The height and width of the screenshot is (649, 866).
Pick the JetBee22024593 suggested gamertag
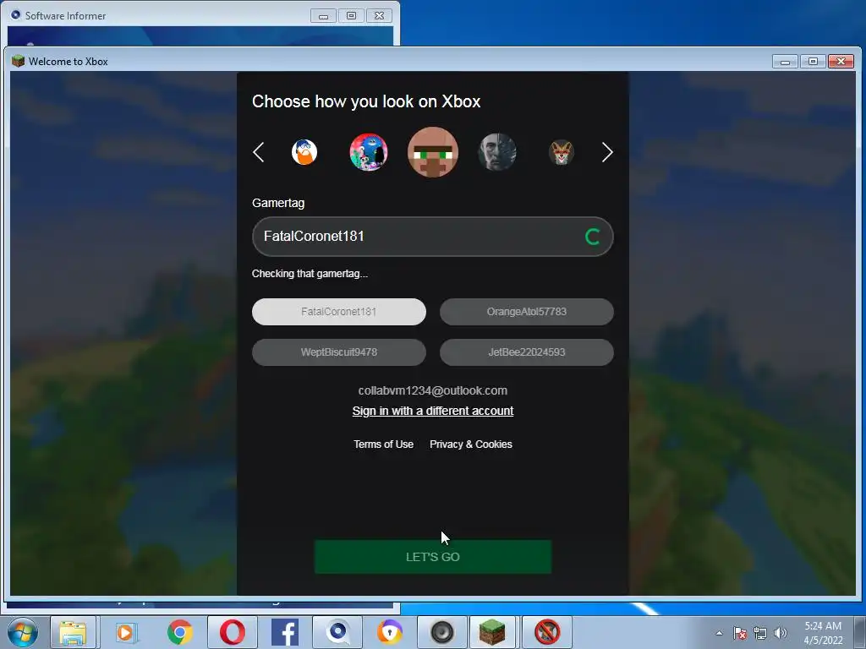click(x=526, y=352)
